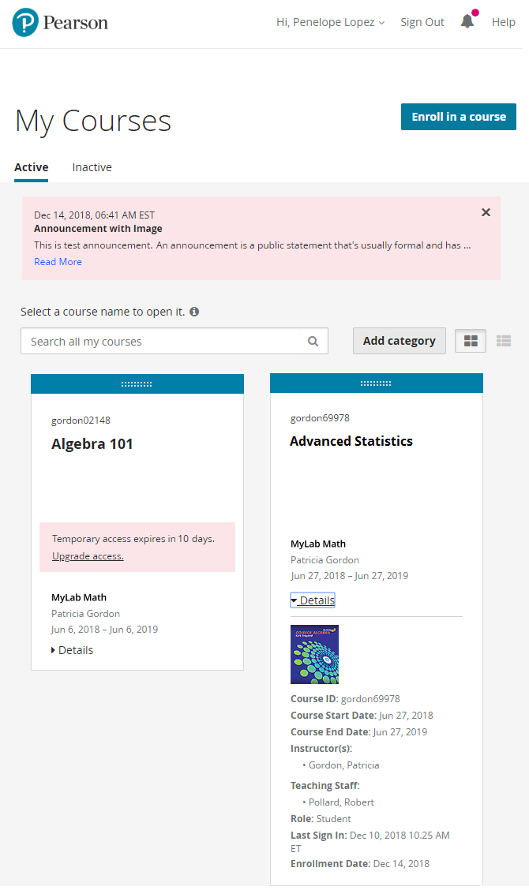Open the Penelope Lopez account dropdown
This screenshot has height=890, width=529.
click(x=330, y=22)
